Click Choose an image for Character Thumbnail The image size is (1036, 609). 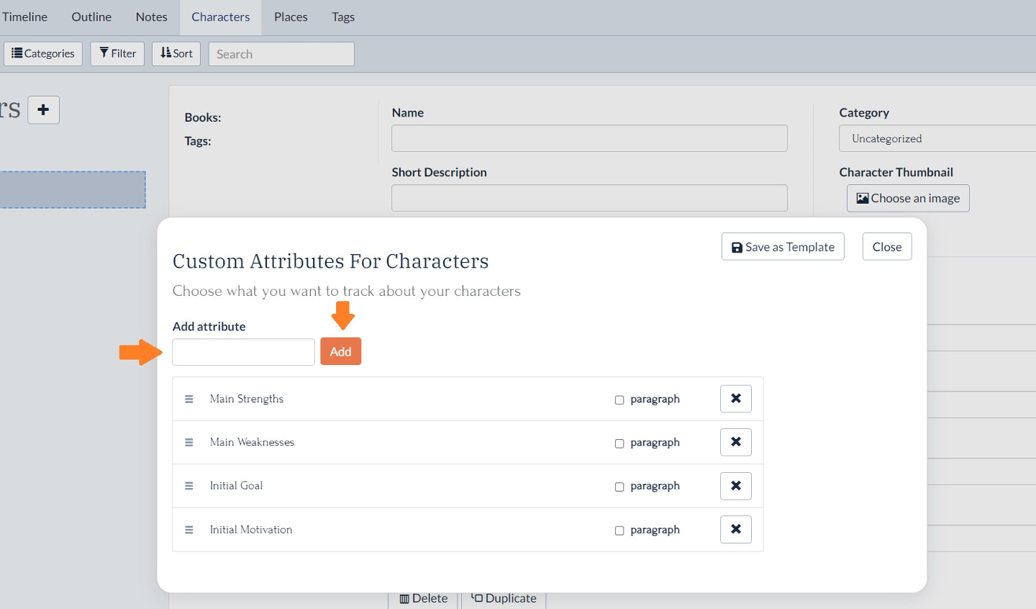point(907,198)
